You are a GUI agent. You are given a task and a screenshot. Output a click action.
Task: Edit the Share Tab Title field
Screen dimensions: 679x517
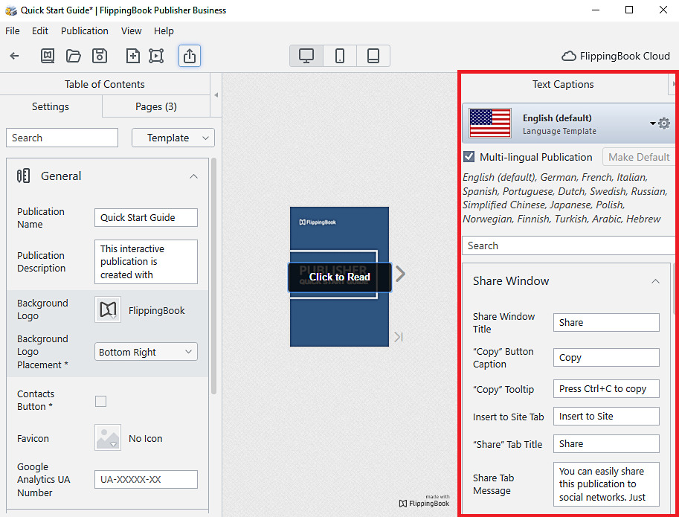pos(606,444)
